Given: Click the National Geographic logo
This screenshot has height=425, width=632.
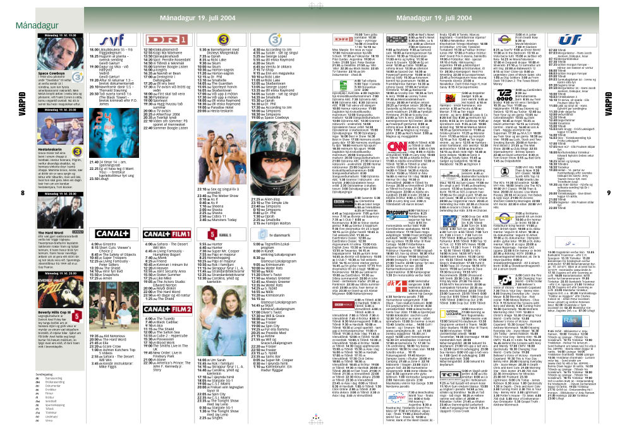Looking at the screenshot, I should coord(449,314).
